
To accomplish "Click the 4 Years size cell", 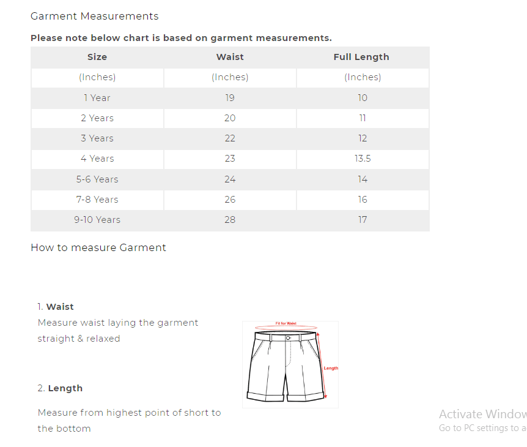I will coord(97,159).
